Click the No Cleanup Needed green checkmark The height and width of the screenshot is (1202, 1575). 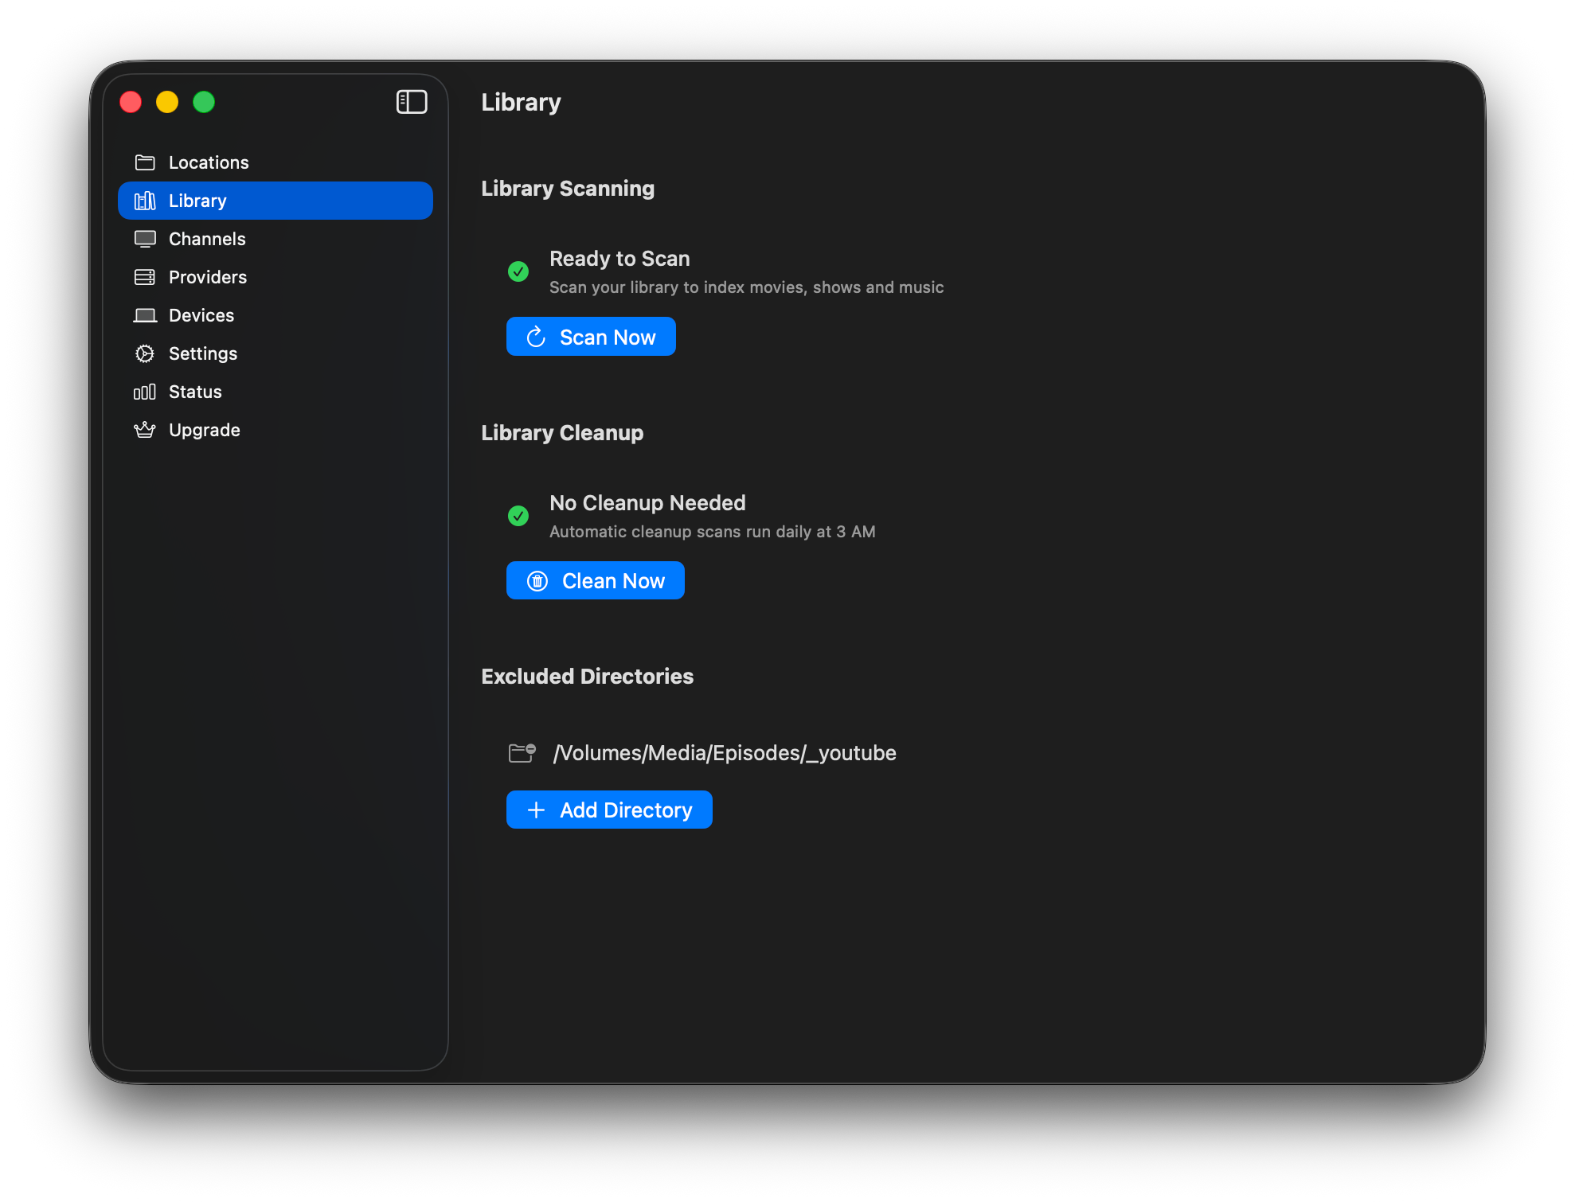pyautogui.click(x=518, y=516)
